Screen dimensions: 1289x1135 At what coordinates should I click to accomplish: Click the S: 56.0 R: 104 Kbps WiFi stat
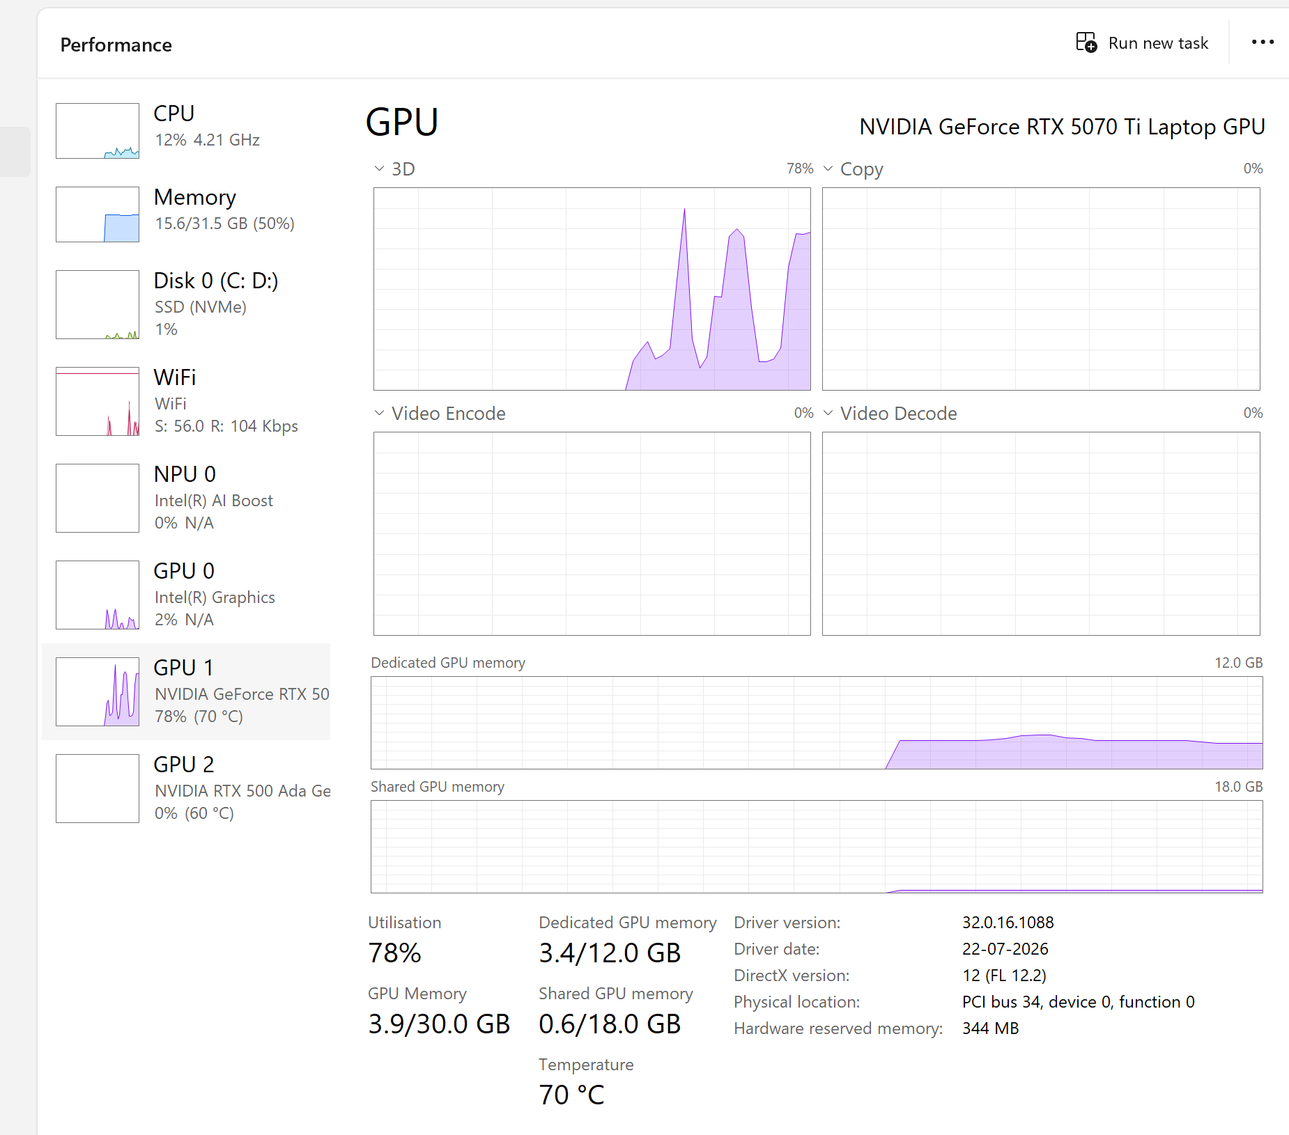tap(226, 426)
